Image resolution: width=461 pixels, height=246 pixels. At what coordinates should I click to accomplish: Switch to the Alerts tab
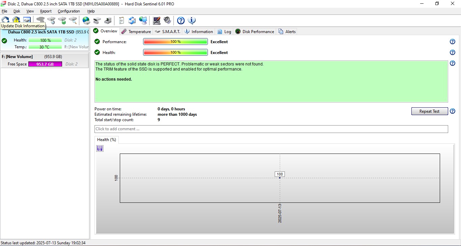[x=287, y=32]
